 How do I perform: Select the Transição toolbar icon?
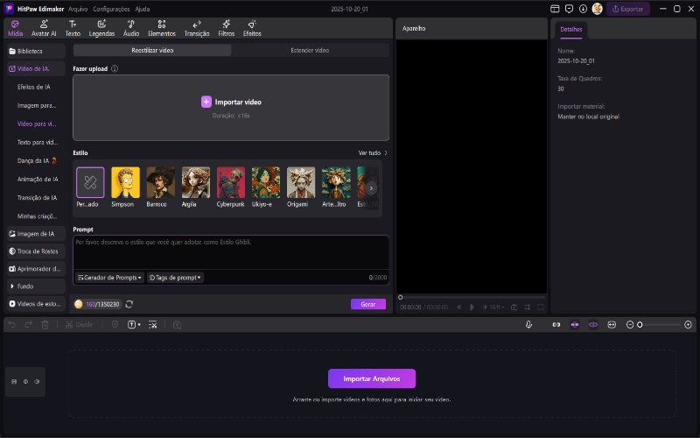click(x=196, y=27)
